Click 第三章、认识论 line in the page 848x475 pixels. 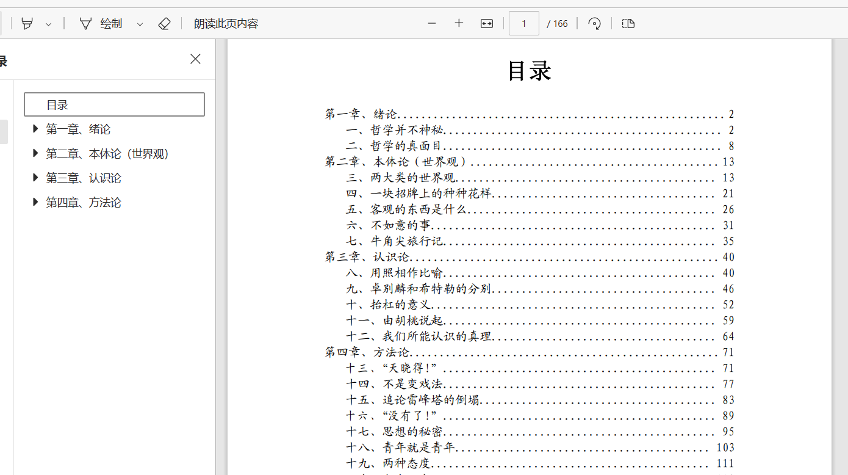pos(530,257)
